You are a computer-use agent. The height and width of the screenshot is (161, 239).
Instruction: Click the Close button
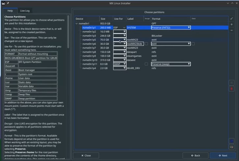pyautogui.click(x=86, y=155)
